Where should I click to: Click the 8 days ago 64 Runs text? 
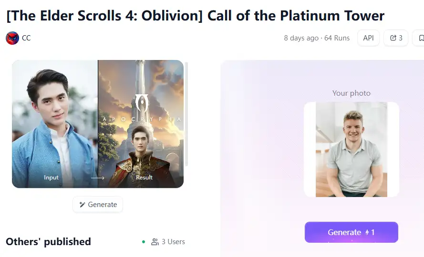click(317, 38)
